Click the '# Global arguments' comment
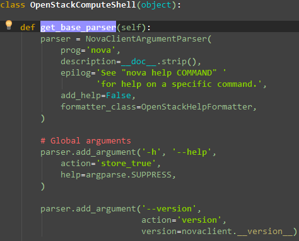The image size is (299, 241). (x=86, y=140)
